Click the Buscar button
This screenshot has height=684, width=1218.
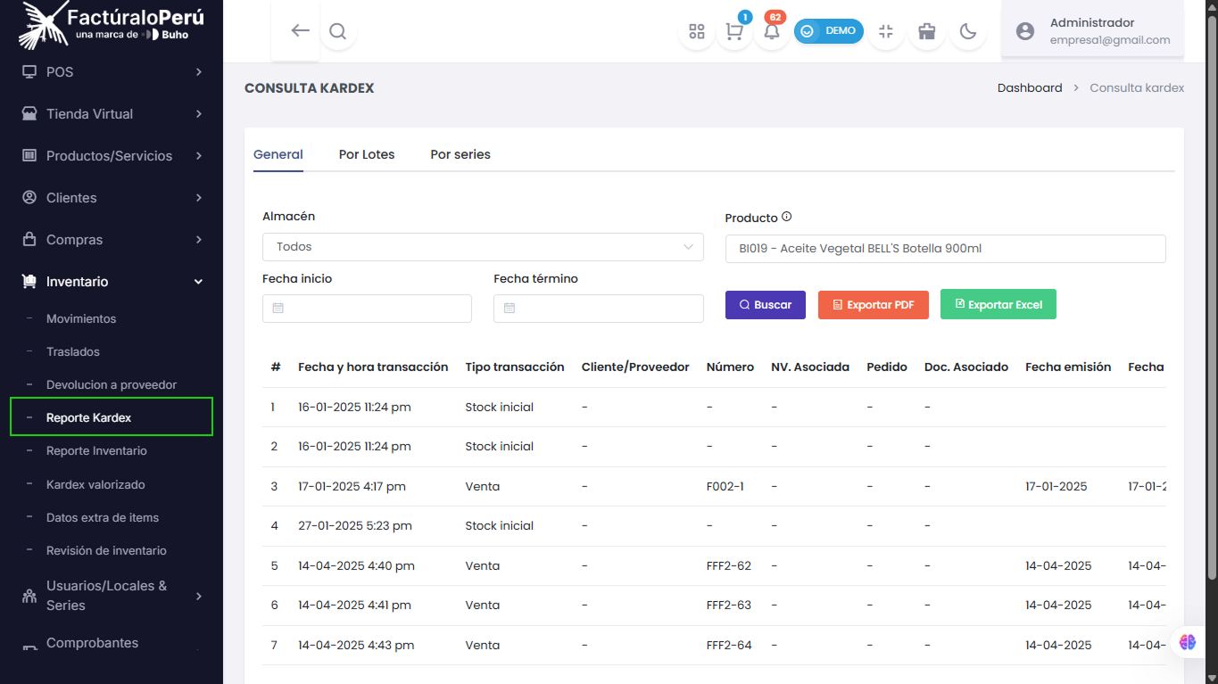tap(766, 305)
